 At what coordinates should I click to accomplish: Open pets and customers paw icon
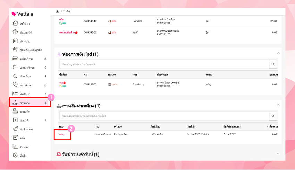pyautogui.click(x=15, y=50)
